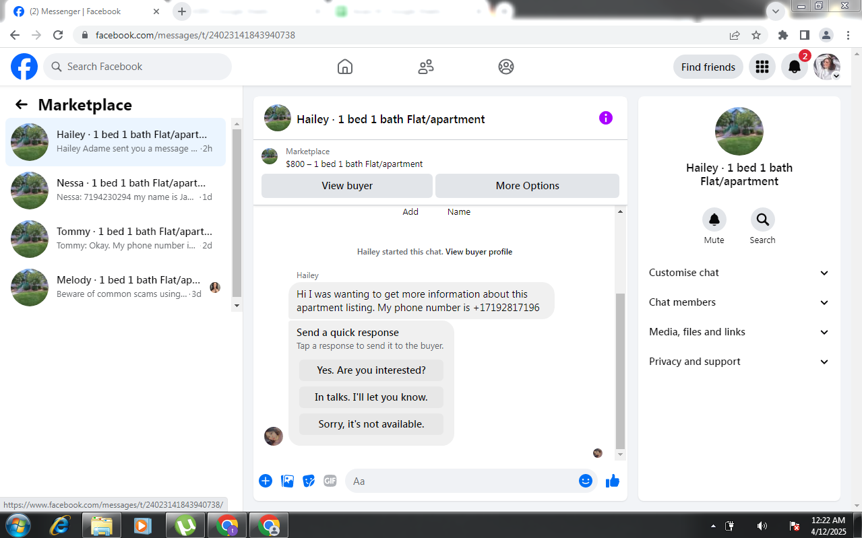Go to the Home feed icon

[x=345, y=67]
